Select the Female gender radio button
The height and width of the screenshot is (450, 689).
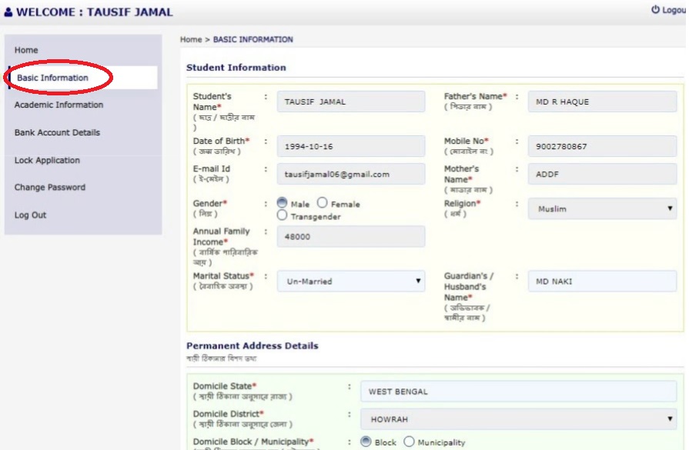322,202
